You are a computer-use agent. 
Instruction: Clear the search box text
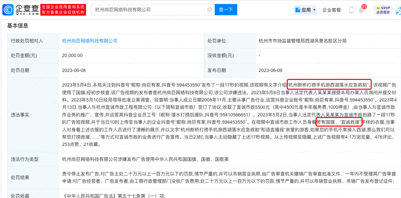coord(210,10)
